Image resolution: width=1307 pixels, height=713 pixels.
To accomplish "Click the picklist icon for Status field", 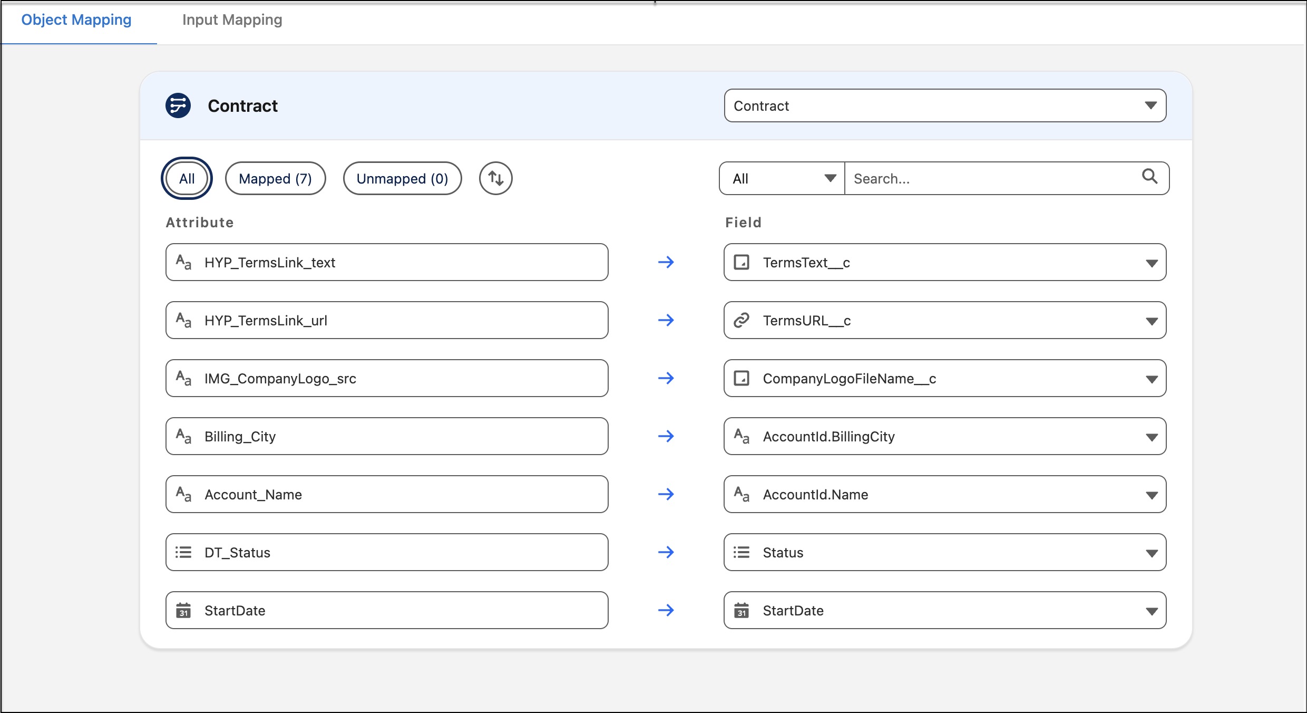I will click(742, 552).
